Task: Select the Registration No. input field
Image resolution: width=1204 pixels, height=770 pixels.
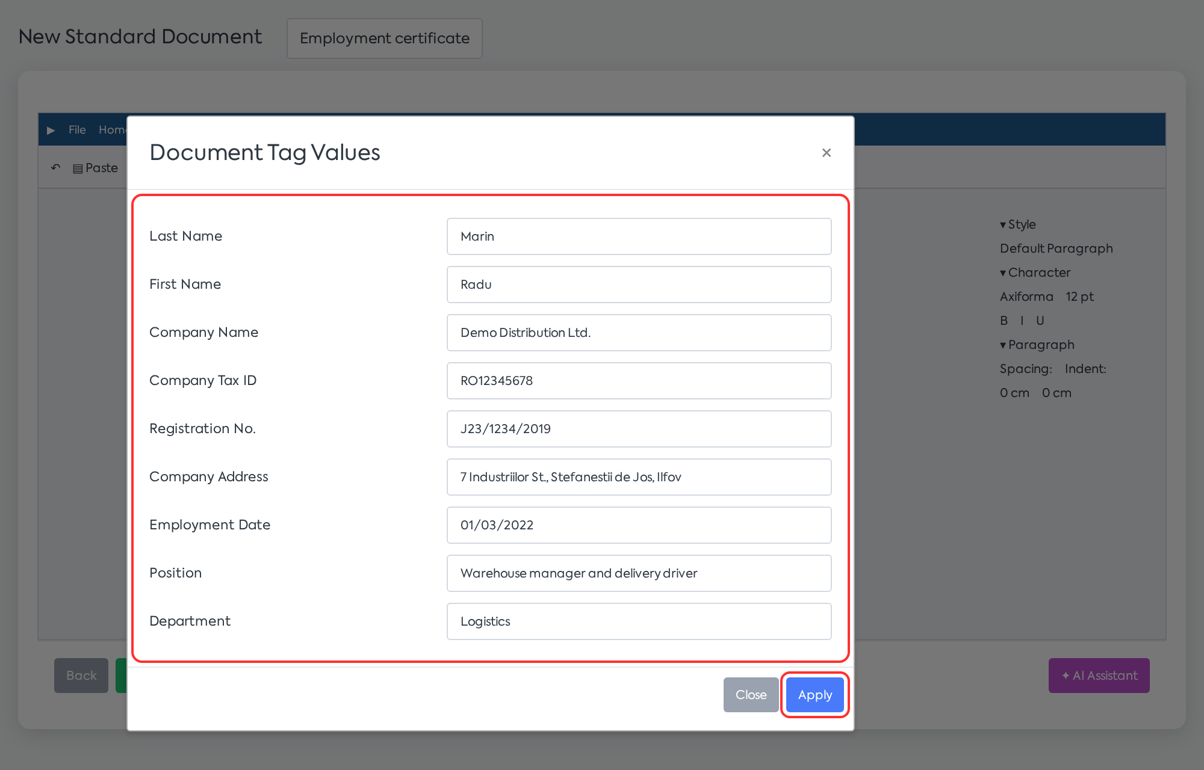Action: tap(639, 429)
